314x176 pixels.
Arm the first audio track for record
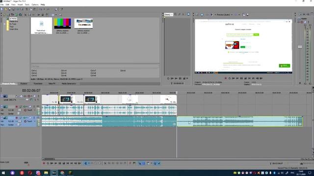[17, 107]
